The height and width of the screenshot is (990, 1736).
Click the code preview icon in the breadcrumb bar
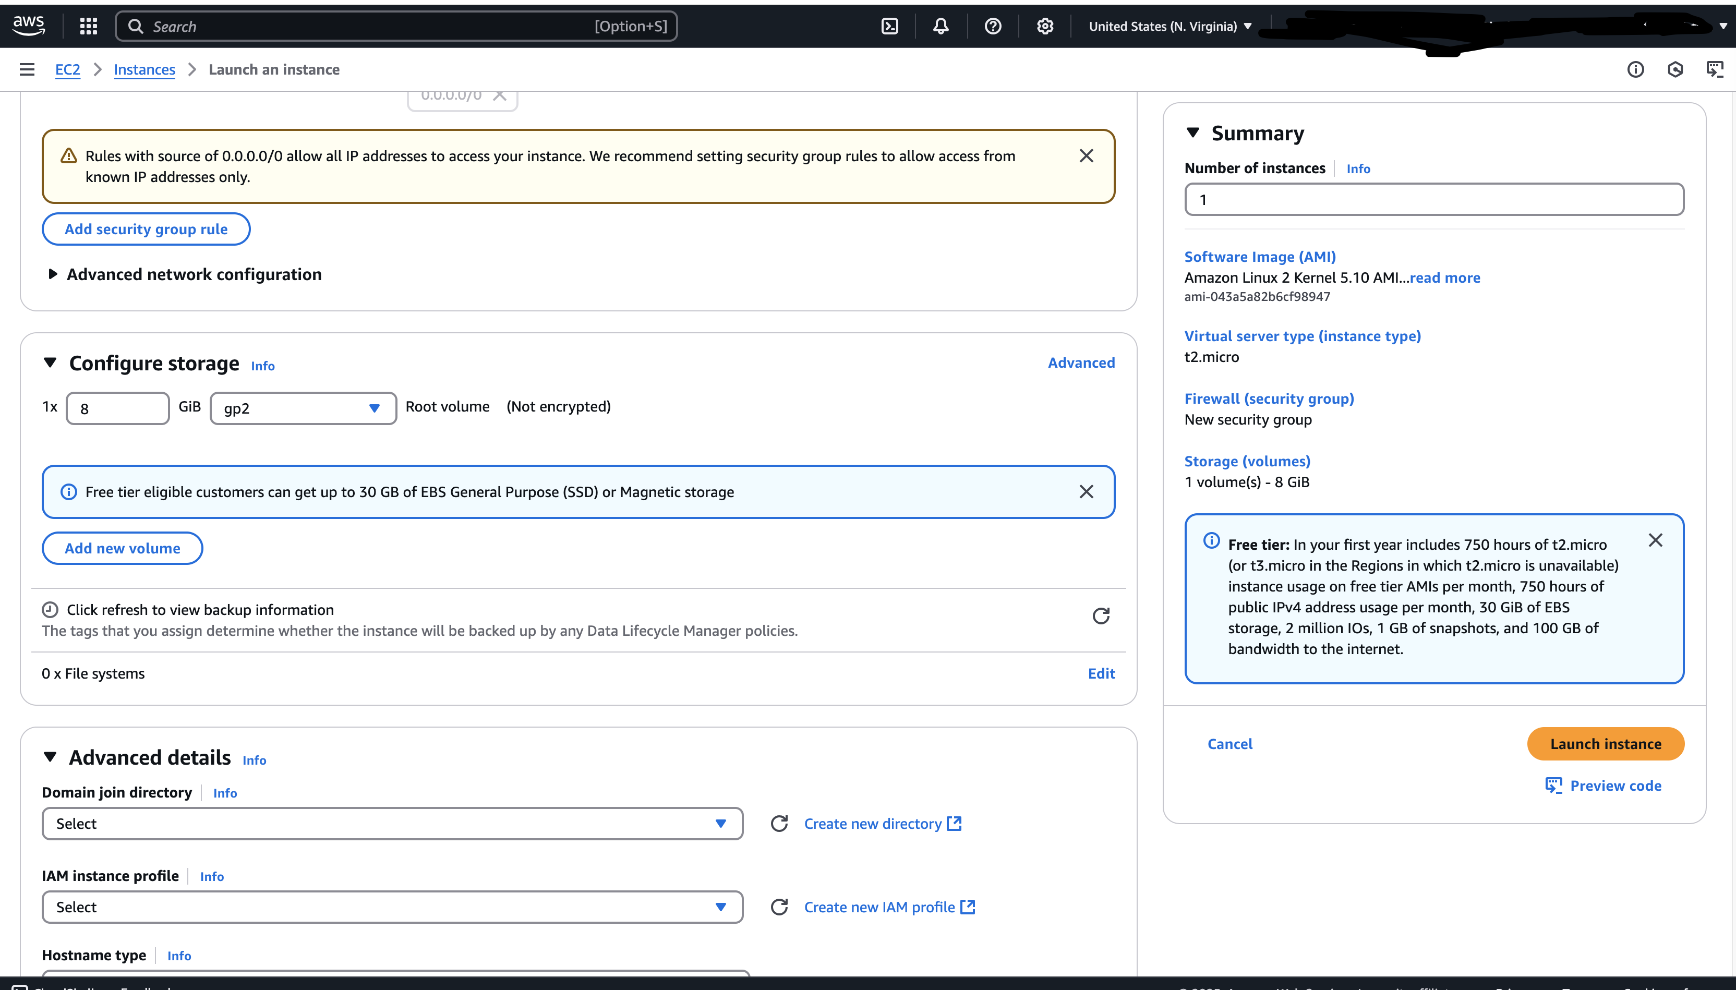pos(1715,69)
